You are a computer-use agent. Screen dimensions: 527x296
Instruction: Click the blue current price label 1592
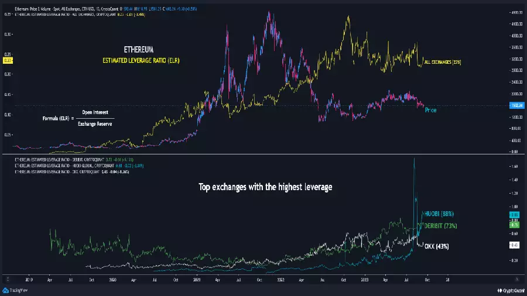click(x=516, y=105)
